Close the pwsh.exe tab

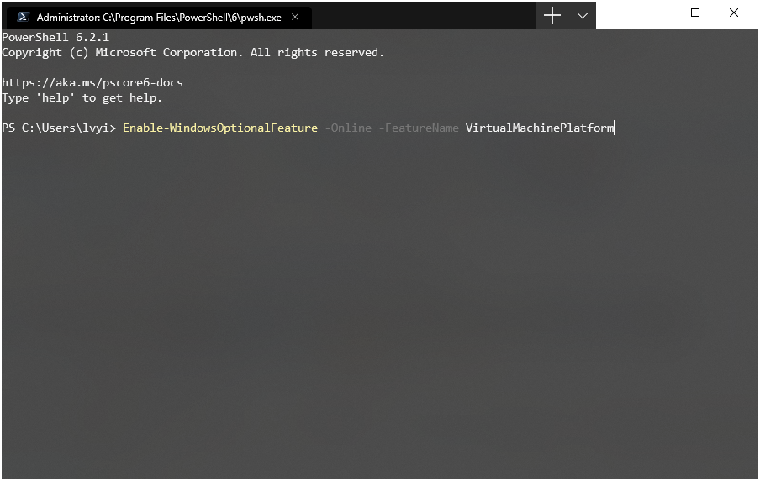tap(295, 17)
